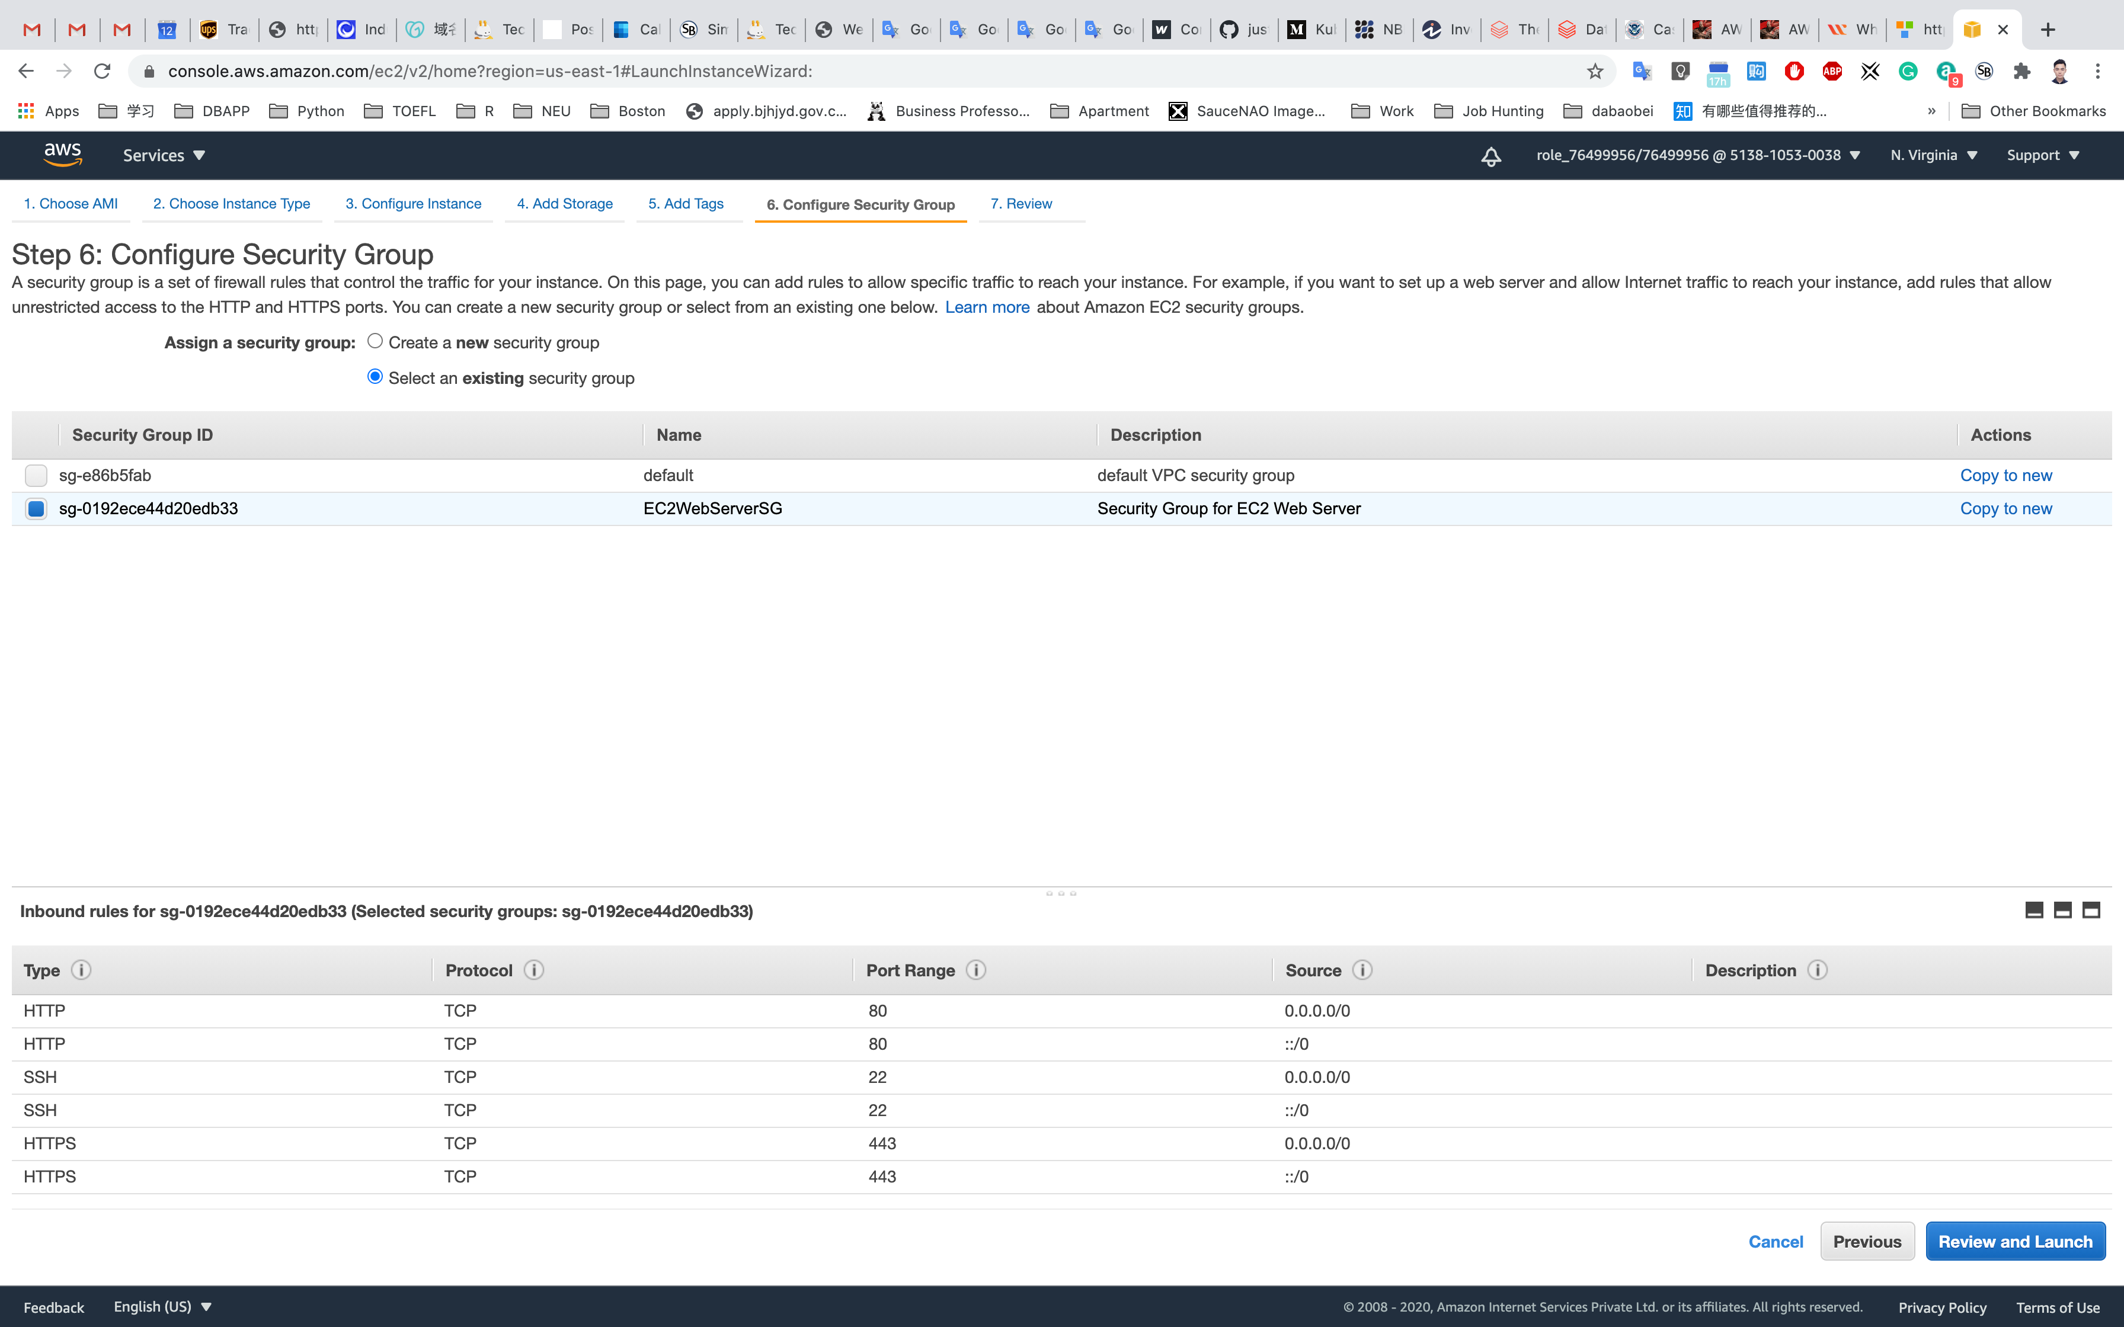Reload the page with the refresh icon
This screenshot has width=2124, height=1327.
[x=103, y=71]
